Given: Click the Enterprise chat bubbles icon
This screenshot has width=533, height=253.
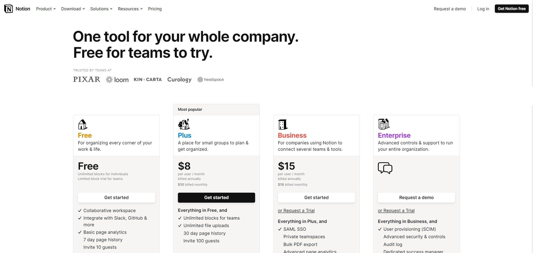Looking at the screenshot, I should point(385,168).
